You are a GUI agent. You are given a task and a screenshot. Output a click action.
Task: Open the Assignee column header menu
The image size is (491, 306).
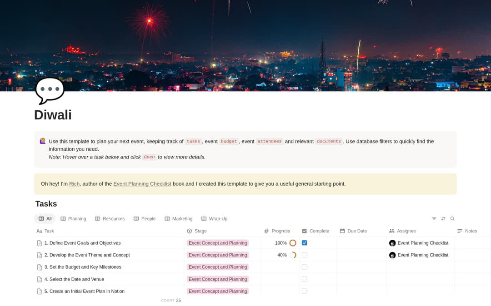(x=420, y=231)
